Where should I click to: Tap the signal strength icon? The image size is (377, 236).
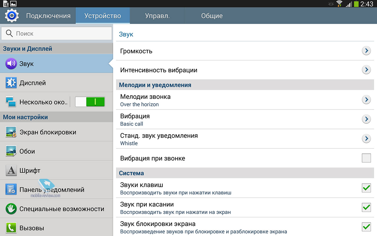[348, 4]
